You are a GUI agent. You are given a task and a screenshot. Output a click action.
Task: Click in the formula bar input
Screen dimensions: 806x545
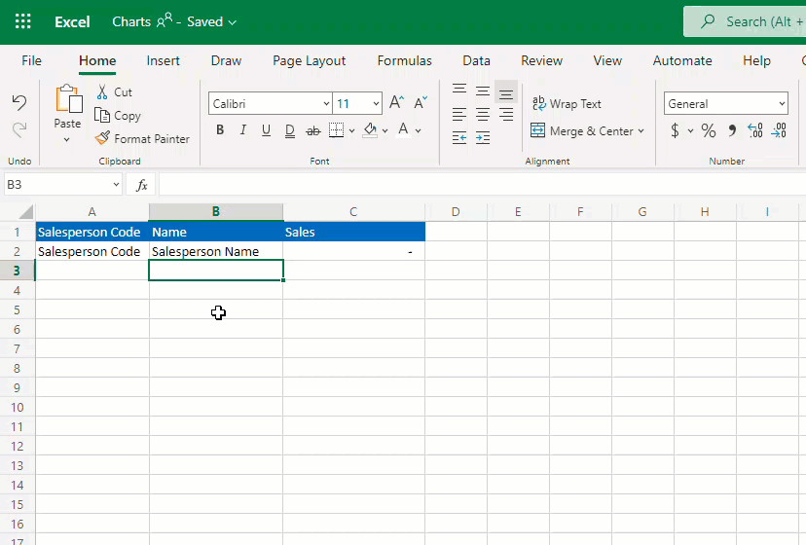tap(482, 185)
